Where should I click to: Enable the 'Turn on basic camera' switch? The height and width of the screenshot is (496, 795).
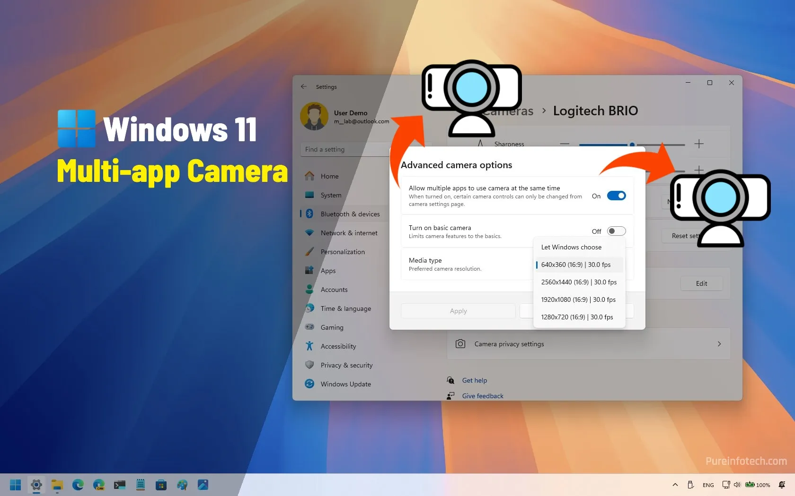(x=616, y=231)
